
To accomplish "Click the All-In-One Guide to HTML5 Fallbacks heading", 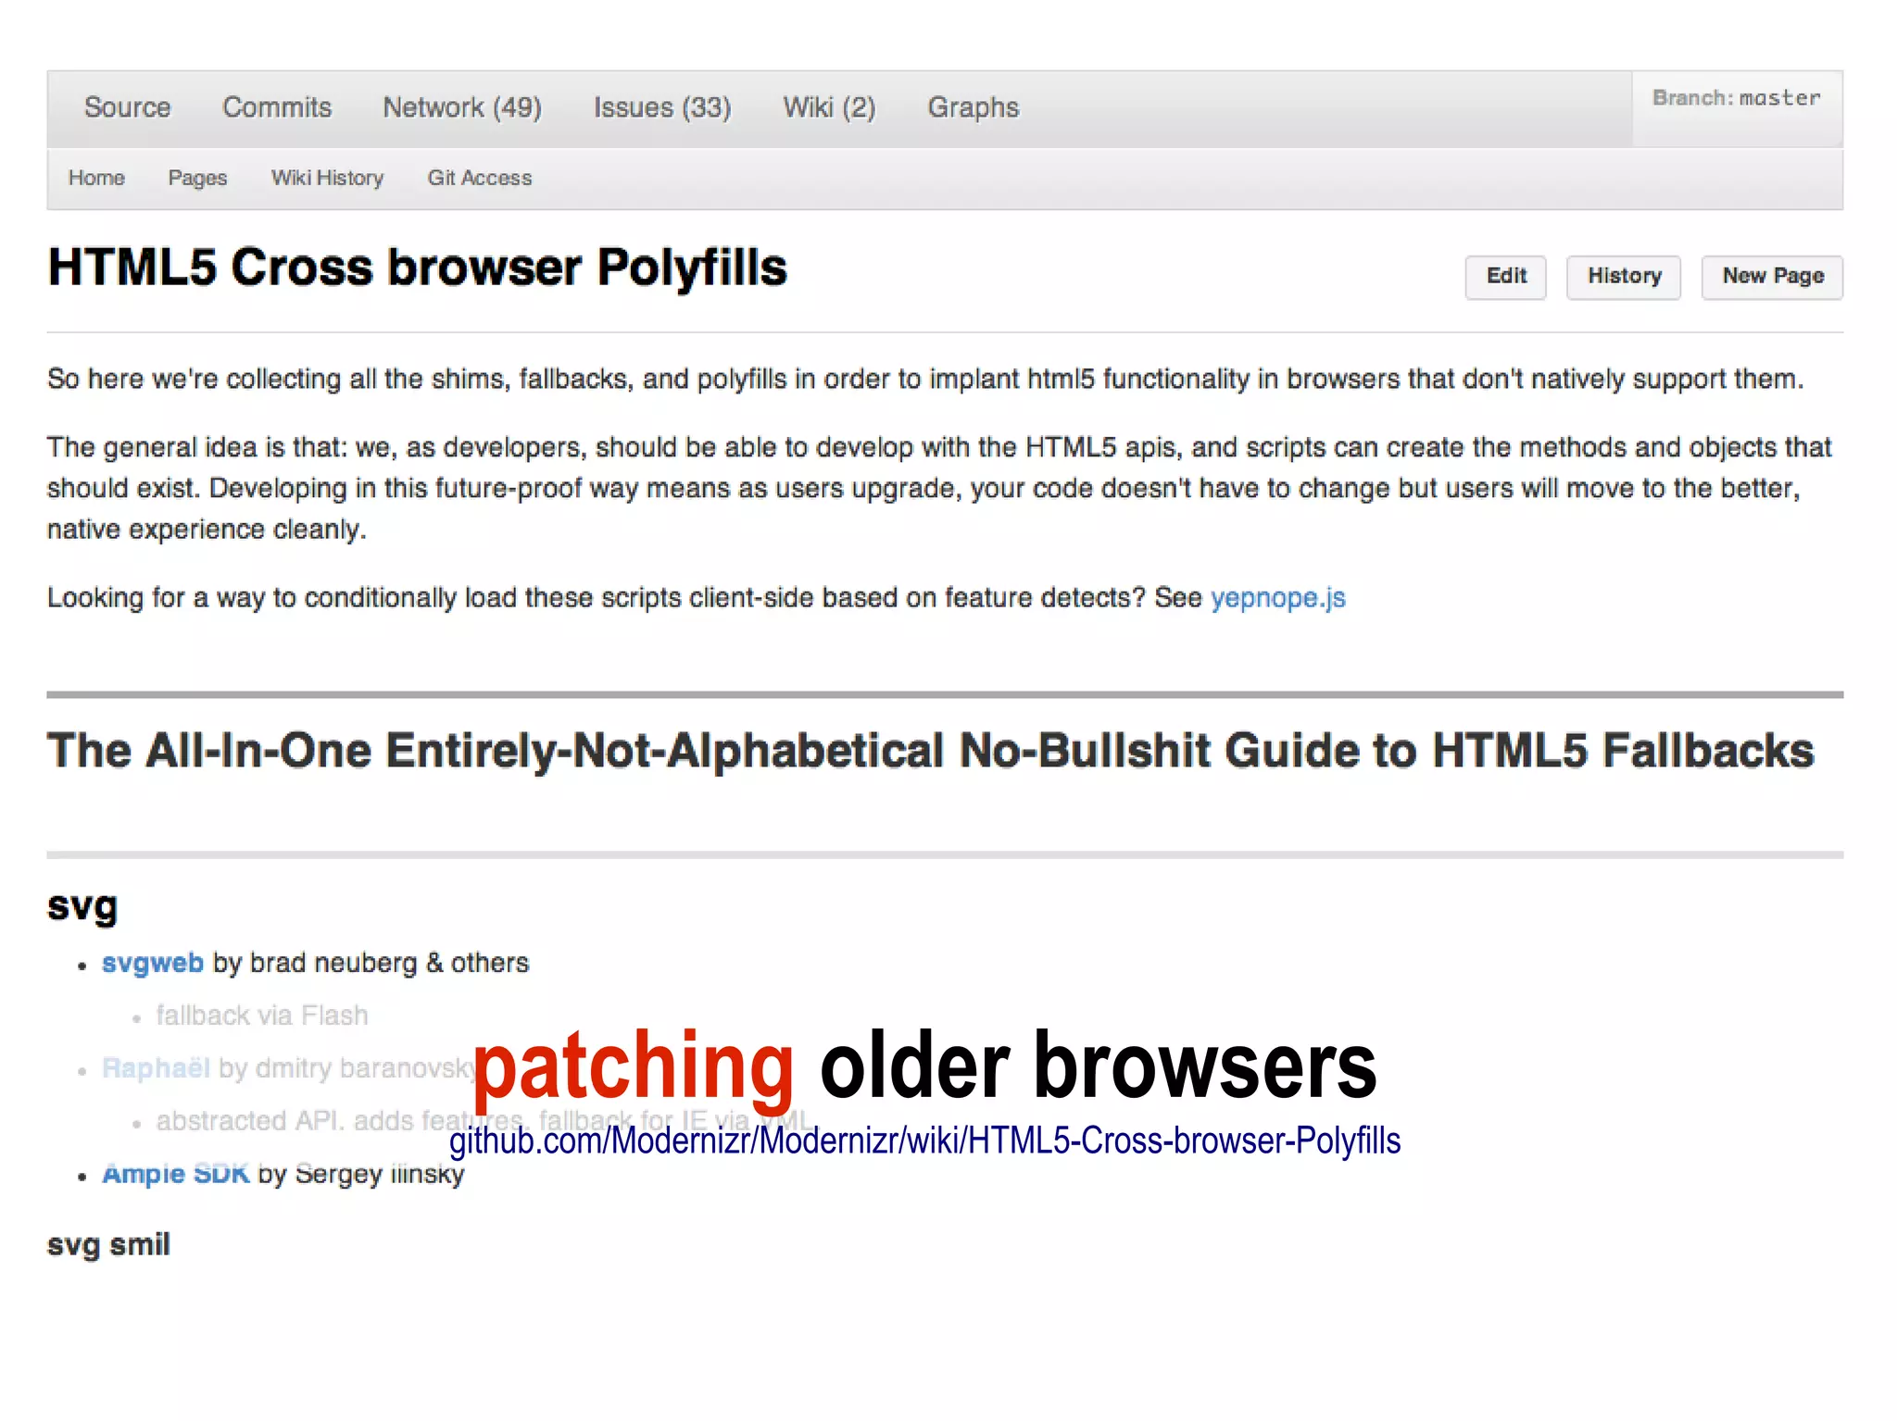I will [931, 751].
